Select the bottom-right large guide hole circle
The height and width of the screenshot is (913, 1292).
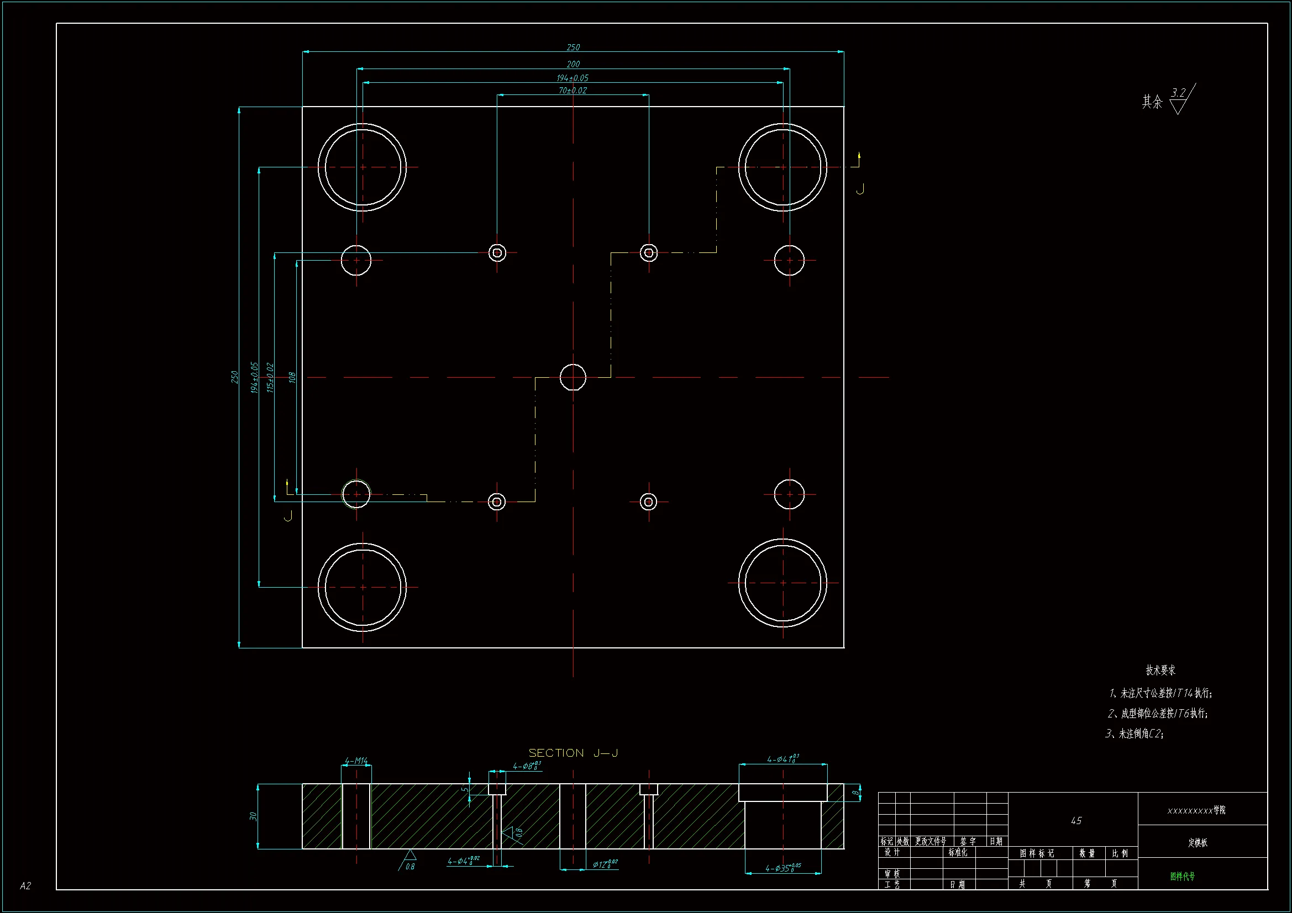click(782, 583)
